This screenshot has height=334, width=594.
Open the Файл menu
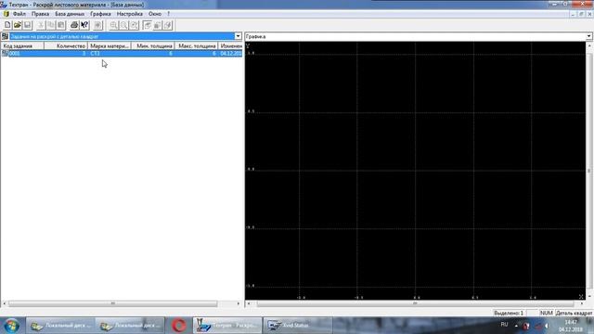pyautogui.click(x=19, y=14)
